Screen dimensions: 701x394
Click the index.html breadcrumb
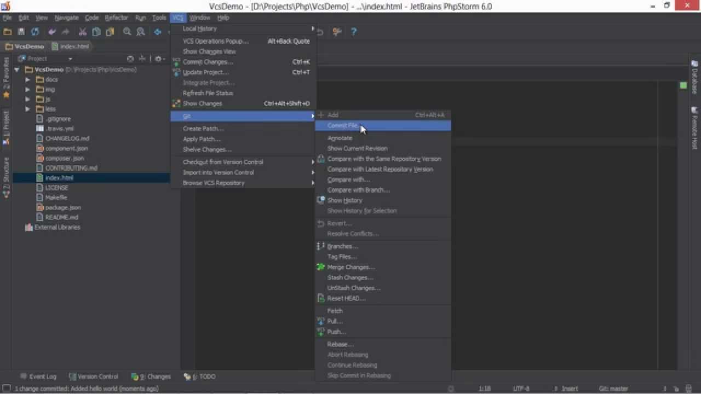point(70,47)
